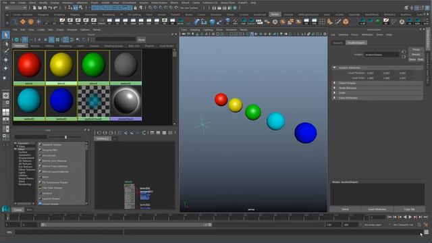This screenshot has height=243, width=432.
Task: Adjust the Create panel icon size slider
Action: point(66,137)
